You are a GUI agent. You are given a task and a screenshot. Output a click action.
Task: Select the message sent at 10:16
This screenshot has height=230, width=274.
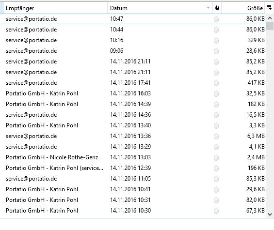[x=132, y=40]
